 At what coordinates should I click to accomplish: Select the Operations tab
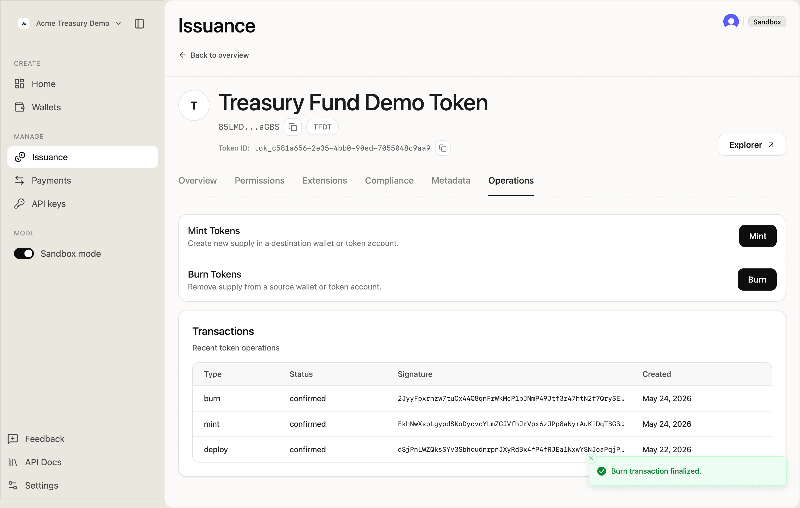511,181
